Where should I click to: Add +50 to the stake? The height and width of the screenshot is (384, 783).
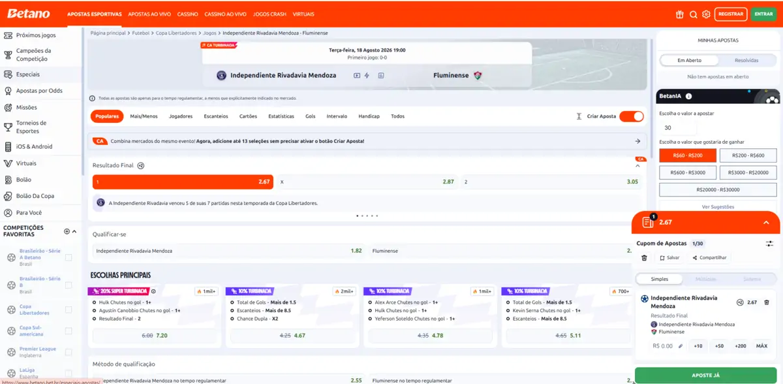pos(719,346)
